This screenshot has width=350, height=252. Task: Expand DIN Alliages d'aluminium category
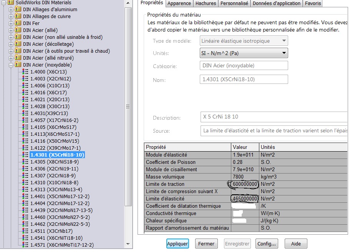[x=11, y=10]
